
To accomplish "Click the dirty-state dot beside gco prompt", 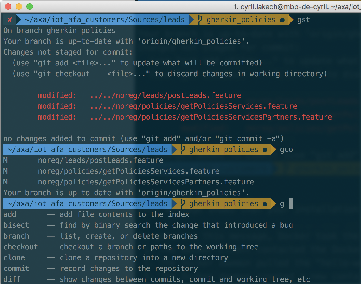I will tap(265, 150).
